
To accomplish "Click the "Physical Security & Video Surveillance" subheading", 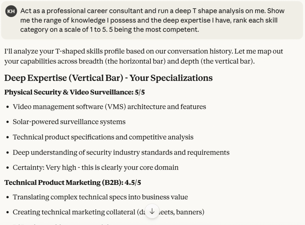I will click(68, 92).
